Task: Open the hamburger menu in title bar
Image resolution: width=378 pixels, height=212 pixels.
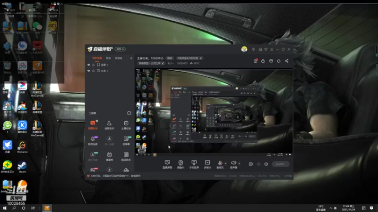Action: (x=272, y=49)
